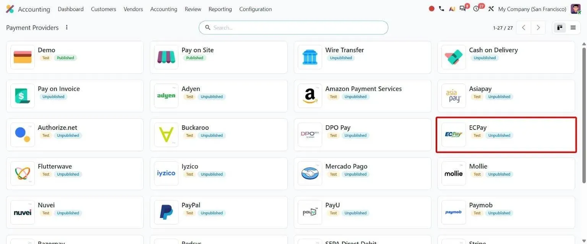Click the Buckaroo logo
This screenshot has width=587, height=244.
tap(166, 135)
